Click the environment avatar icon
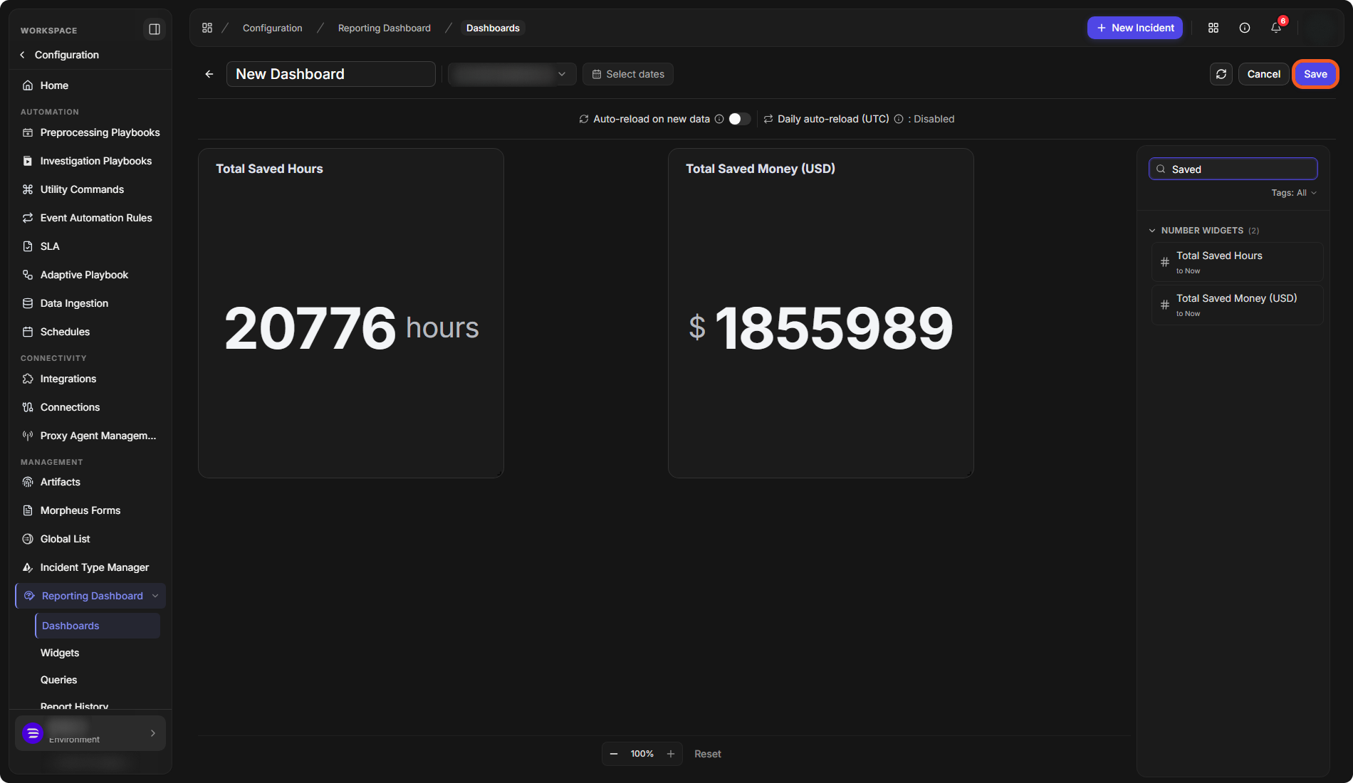This screenshot has height=783, width=1353. pos(33,733)
